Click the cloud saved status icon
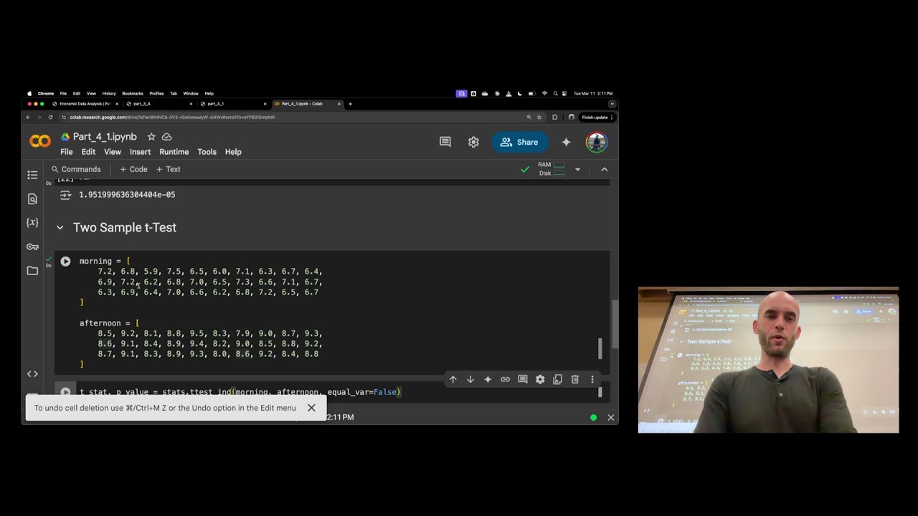Screen dimensions: 918x516 click(167, 137)
